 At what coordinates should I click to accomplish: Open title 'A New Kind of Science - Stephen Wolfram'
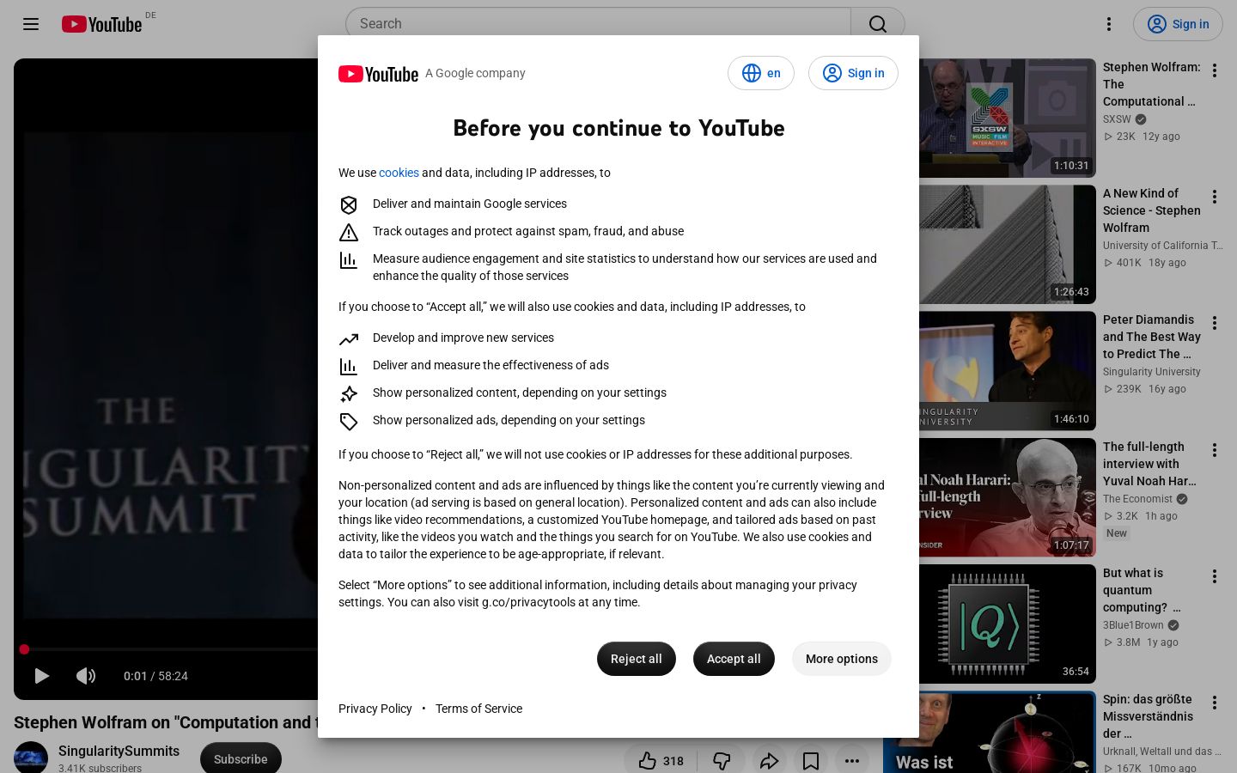[x=1152, y=210]
